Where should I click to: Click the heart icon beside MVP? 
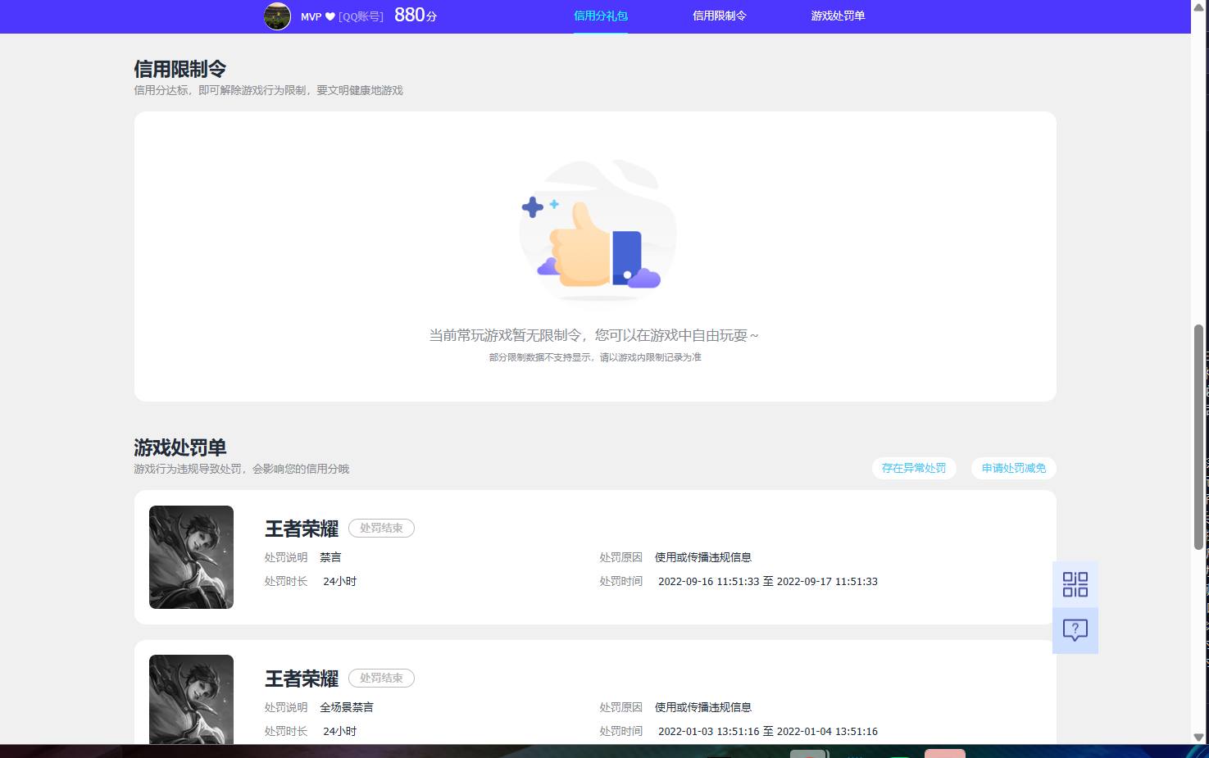330,16
